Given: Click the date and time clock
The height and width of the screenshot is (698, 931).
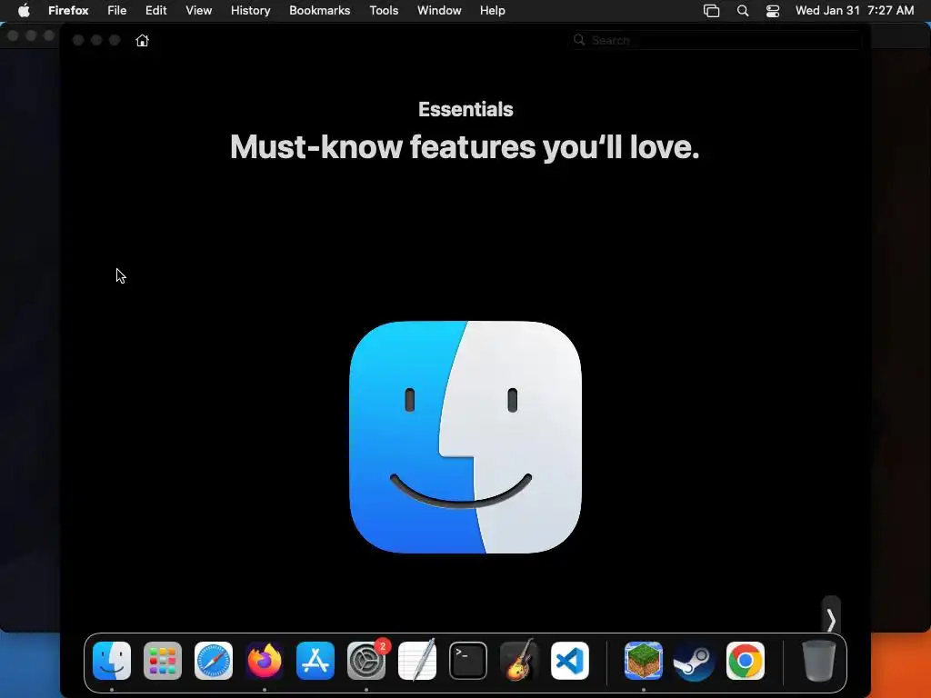Looking at the screenshot, I should pyautogui.click(x=855, y=10).
